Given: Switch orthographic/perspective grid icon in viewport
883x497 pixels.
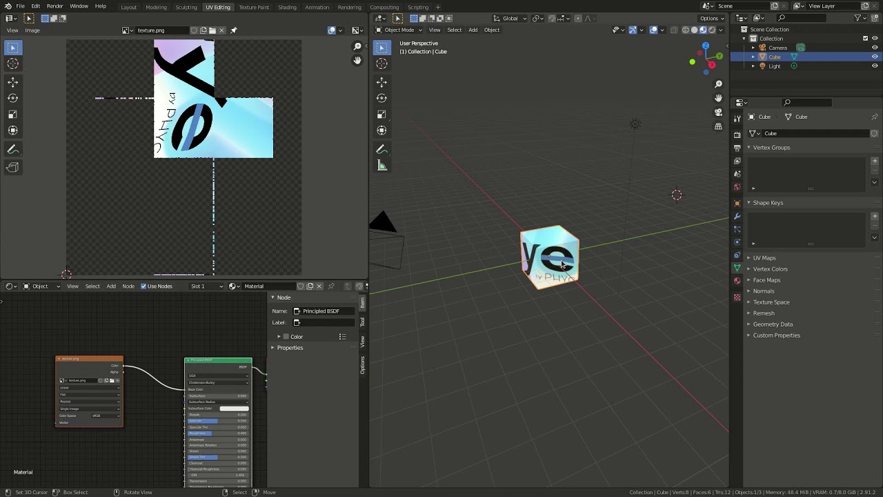Looking at the screenshot, I should (x=718, y=126).
